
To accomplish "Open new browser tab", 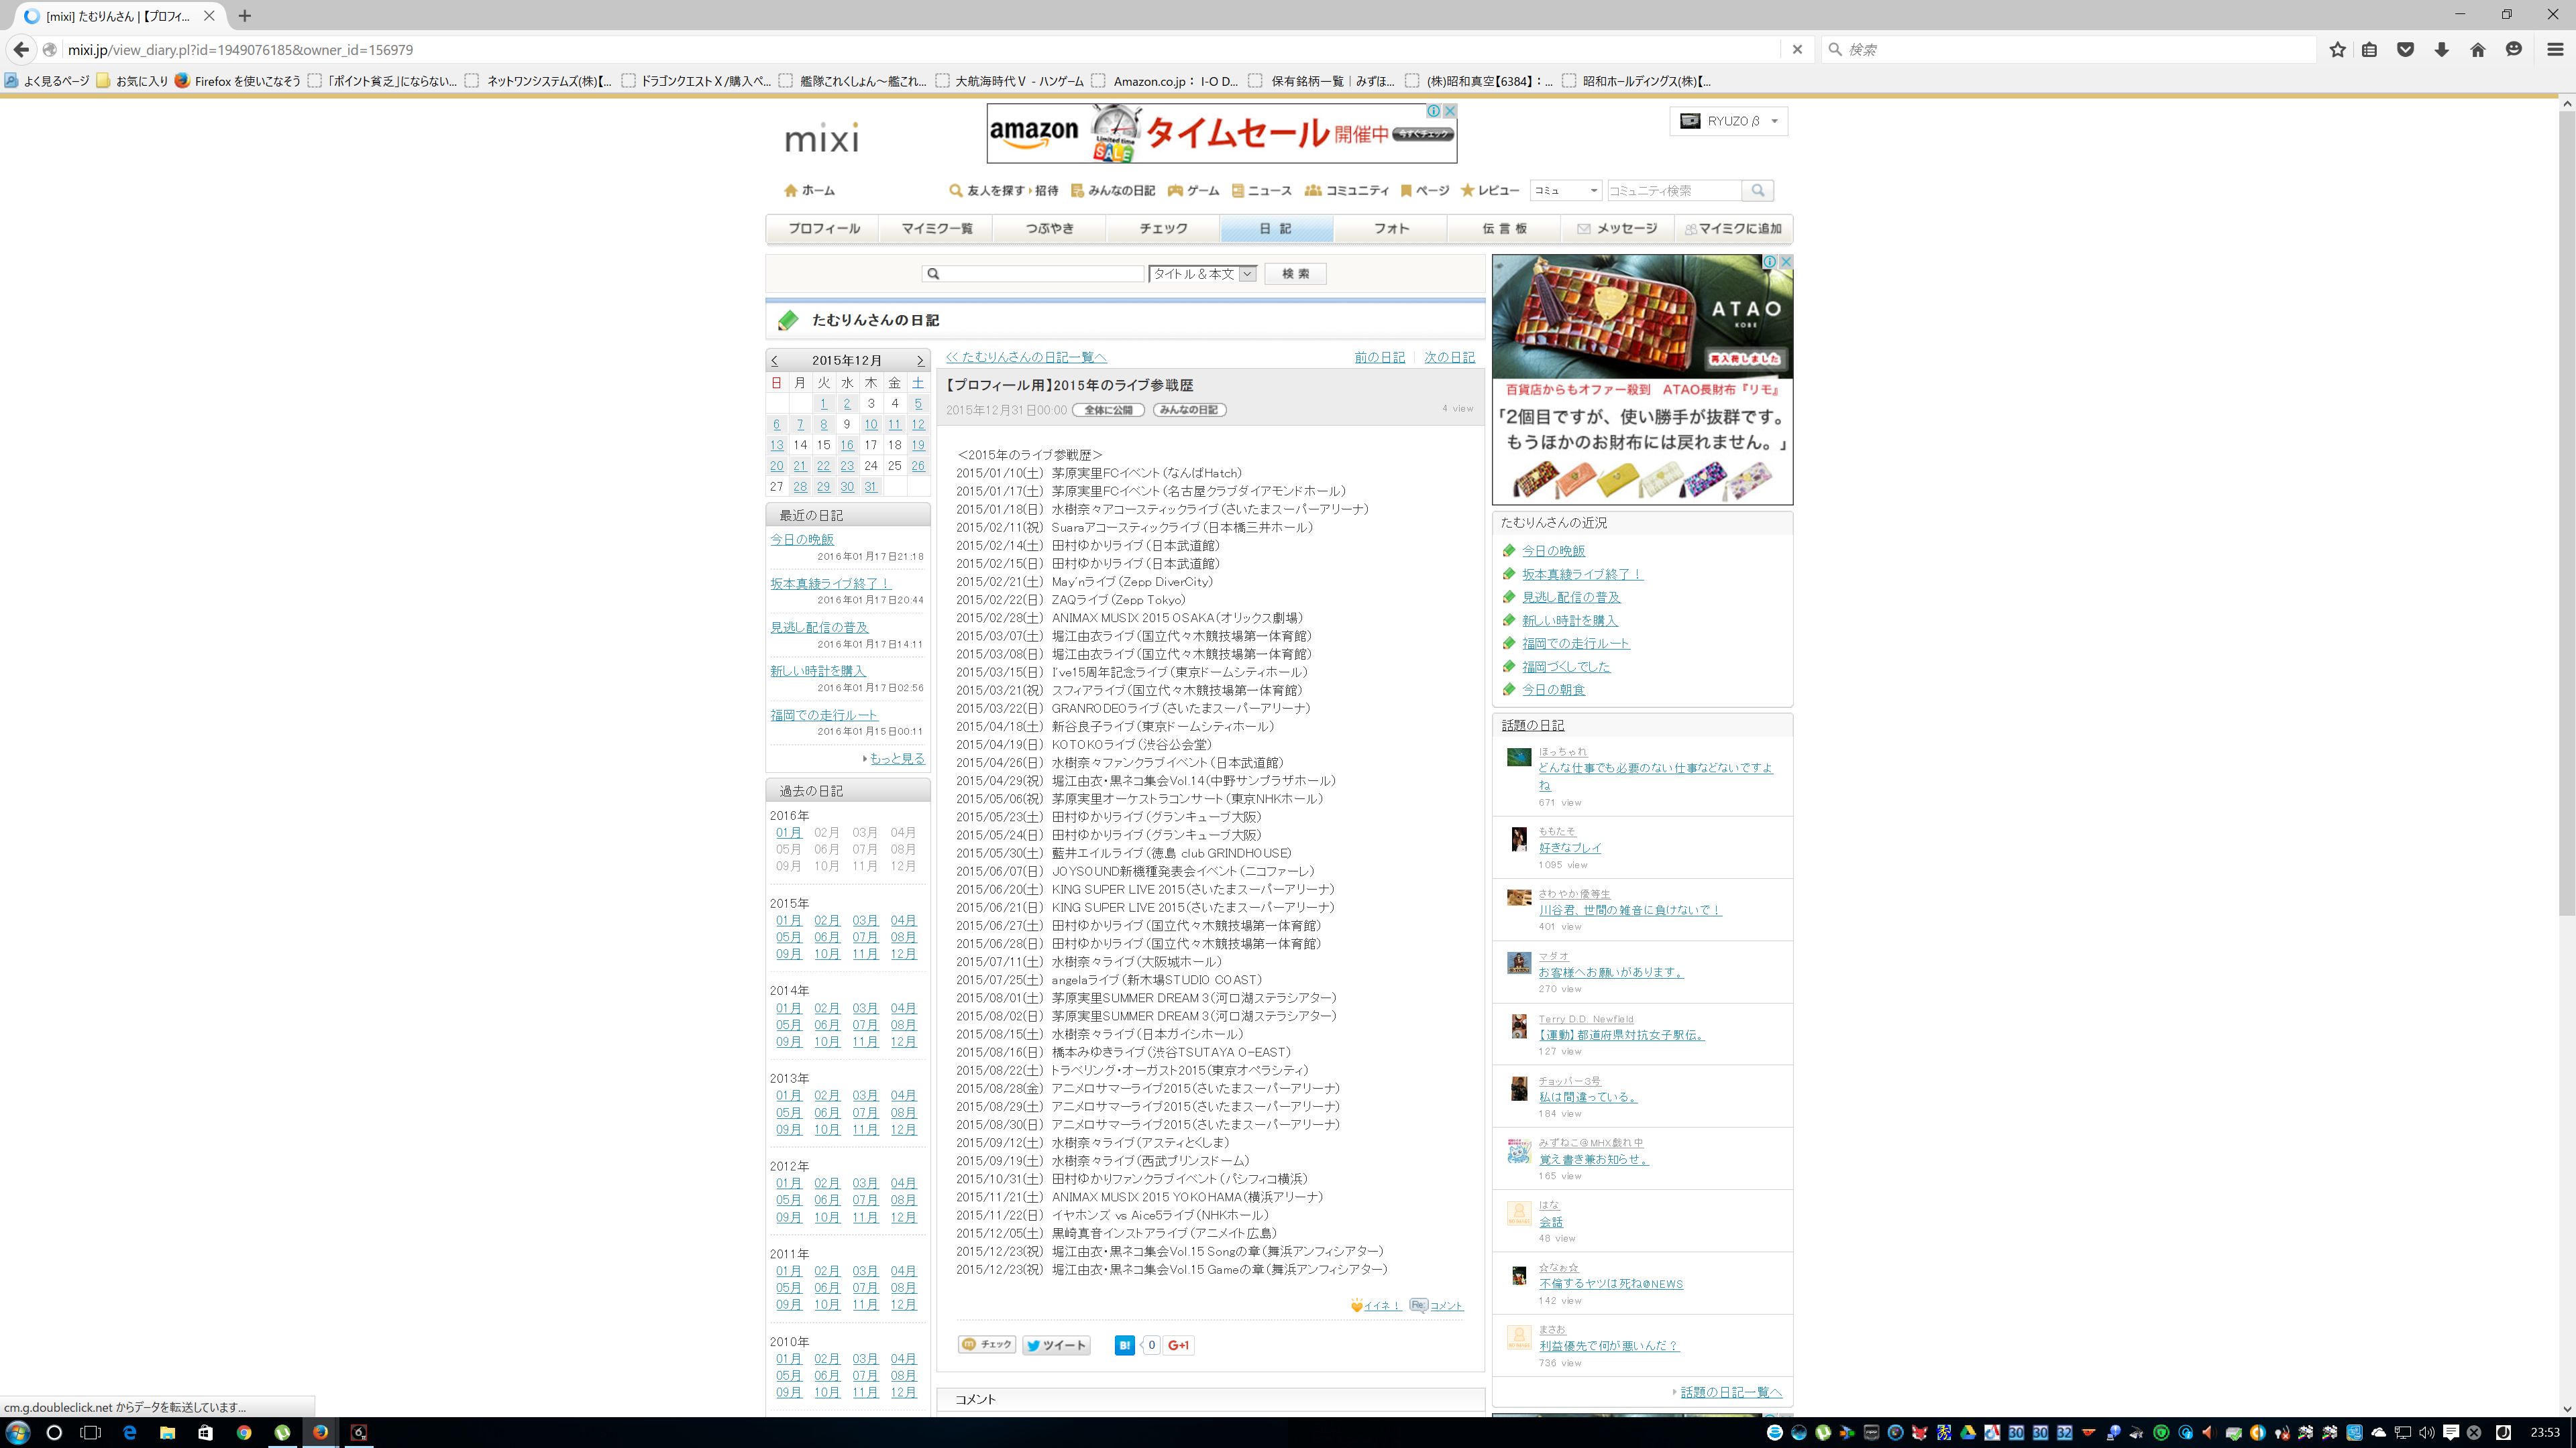I will 244,16.
